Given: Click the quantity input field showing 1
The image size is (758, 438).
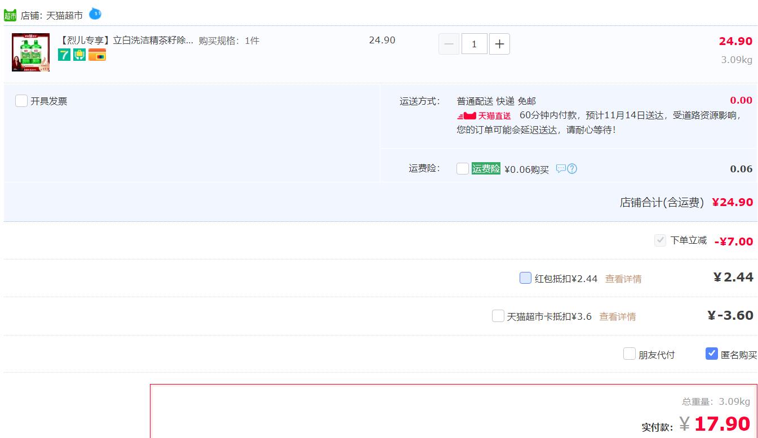Looking at the screenshot, I should (475, 44).
